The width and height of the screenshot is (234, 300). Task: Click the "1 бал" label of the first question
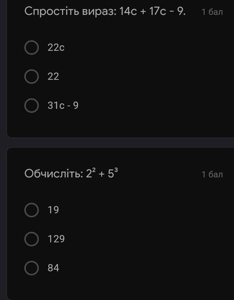212,12
